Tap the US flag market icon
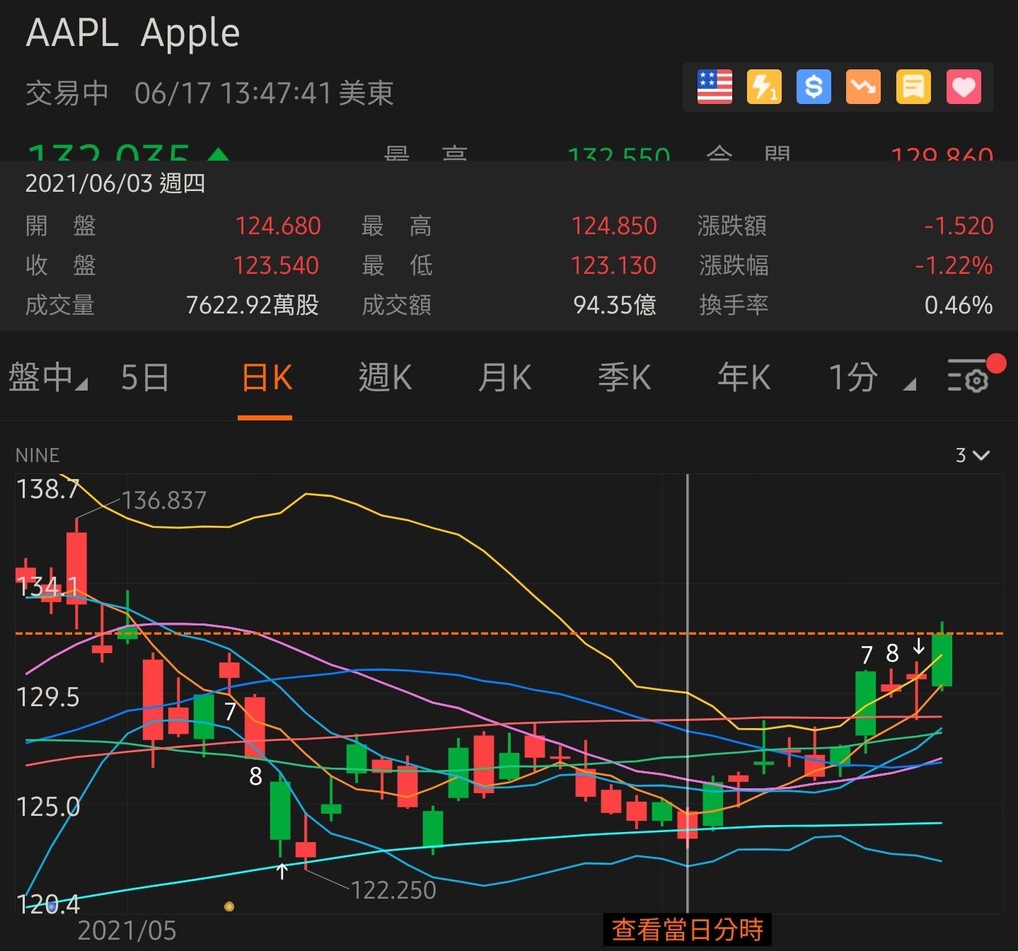 (x=715, y=87)
